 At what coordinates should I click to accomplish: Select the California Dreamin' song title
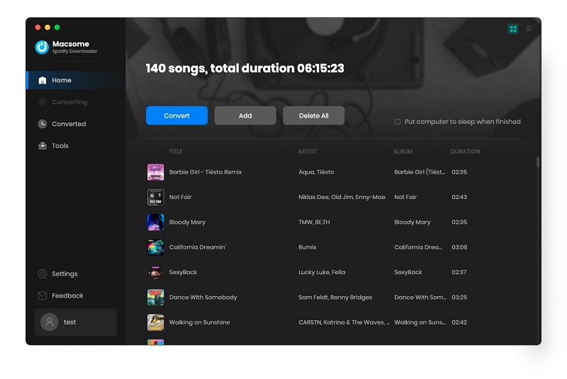[198, 247]
